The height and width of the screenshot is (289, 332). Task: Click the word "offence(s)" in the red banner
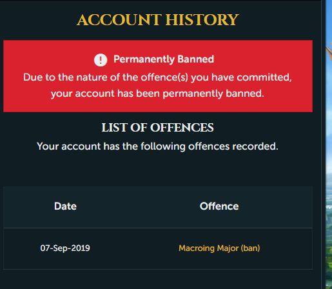(x=164, y=77)
